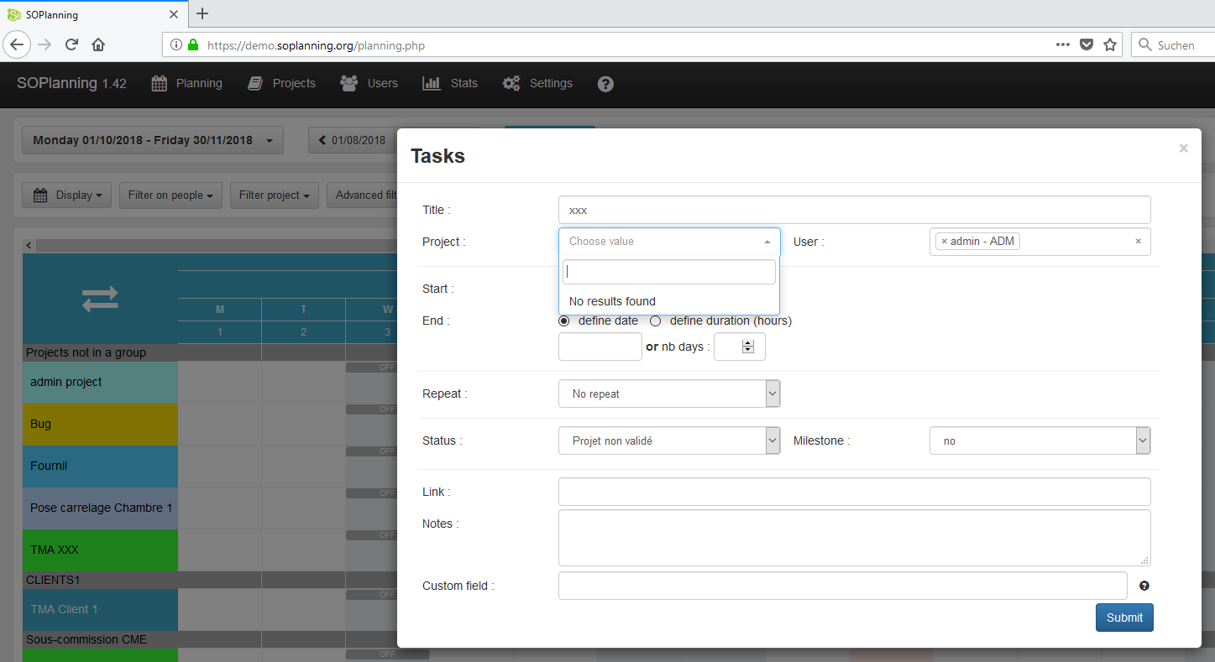Bookmark page using the star icon
This screenshot has height=662, width=1215.
pos(1110,45)
